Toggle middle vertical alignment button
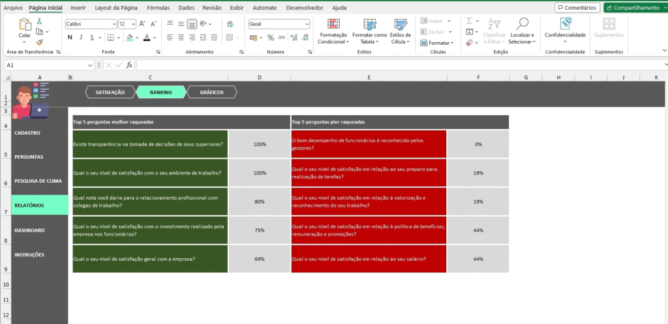This screenshot has height=324, width=668. click(192, 23)
